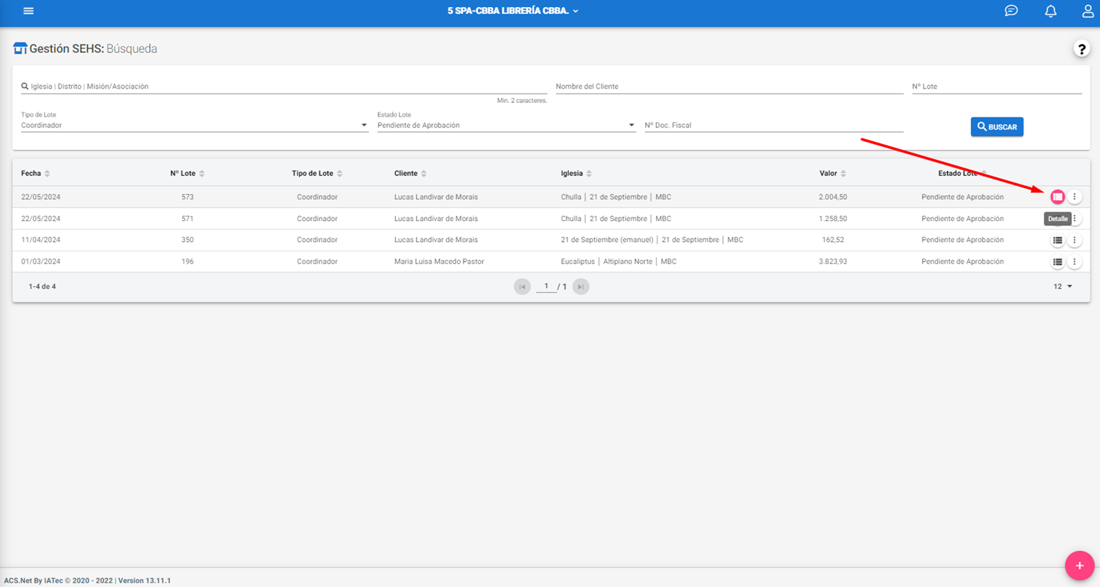Open detail list icon of lote 196
Screen dimensions: 1100x587
tap(1057, 261)
